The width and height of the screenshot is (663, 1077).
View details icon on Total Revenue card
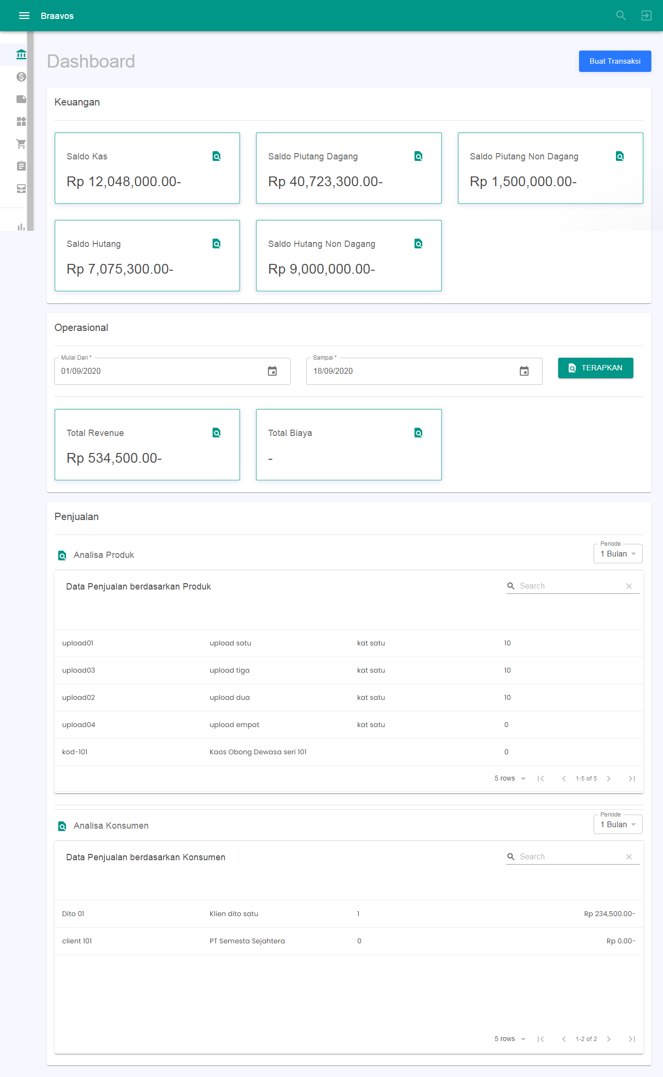pyautogui.click(x=216, y=433)
